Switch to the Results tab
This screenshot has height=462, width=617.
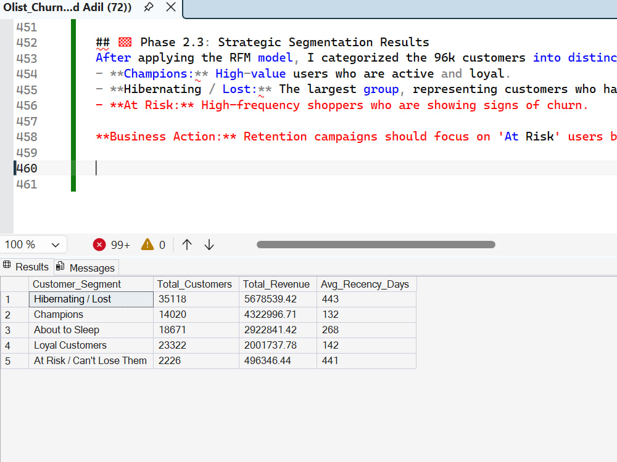pos(26,267)
